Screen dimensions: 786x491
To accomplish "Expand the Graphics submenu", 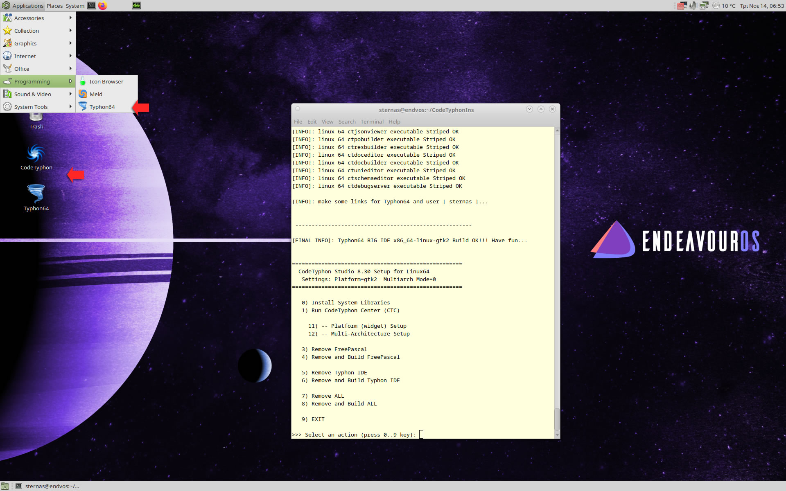I will [x=38, y=43].
